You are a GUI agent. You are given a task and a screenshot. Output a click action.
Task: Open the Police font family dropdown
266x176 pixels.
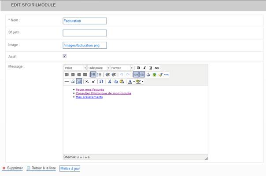(x=75, y=68)
